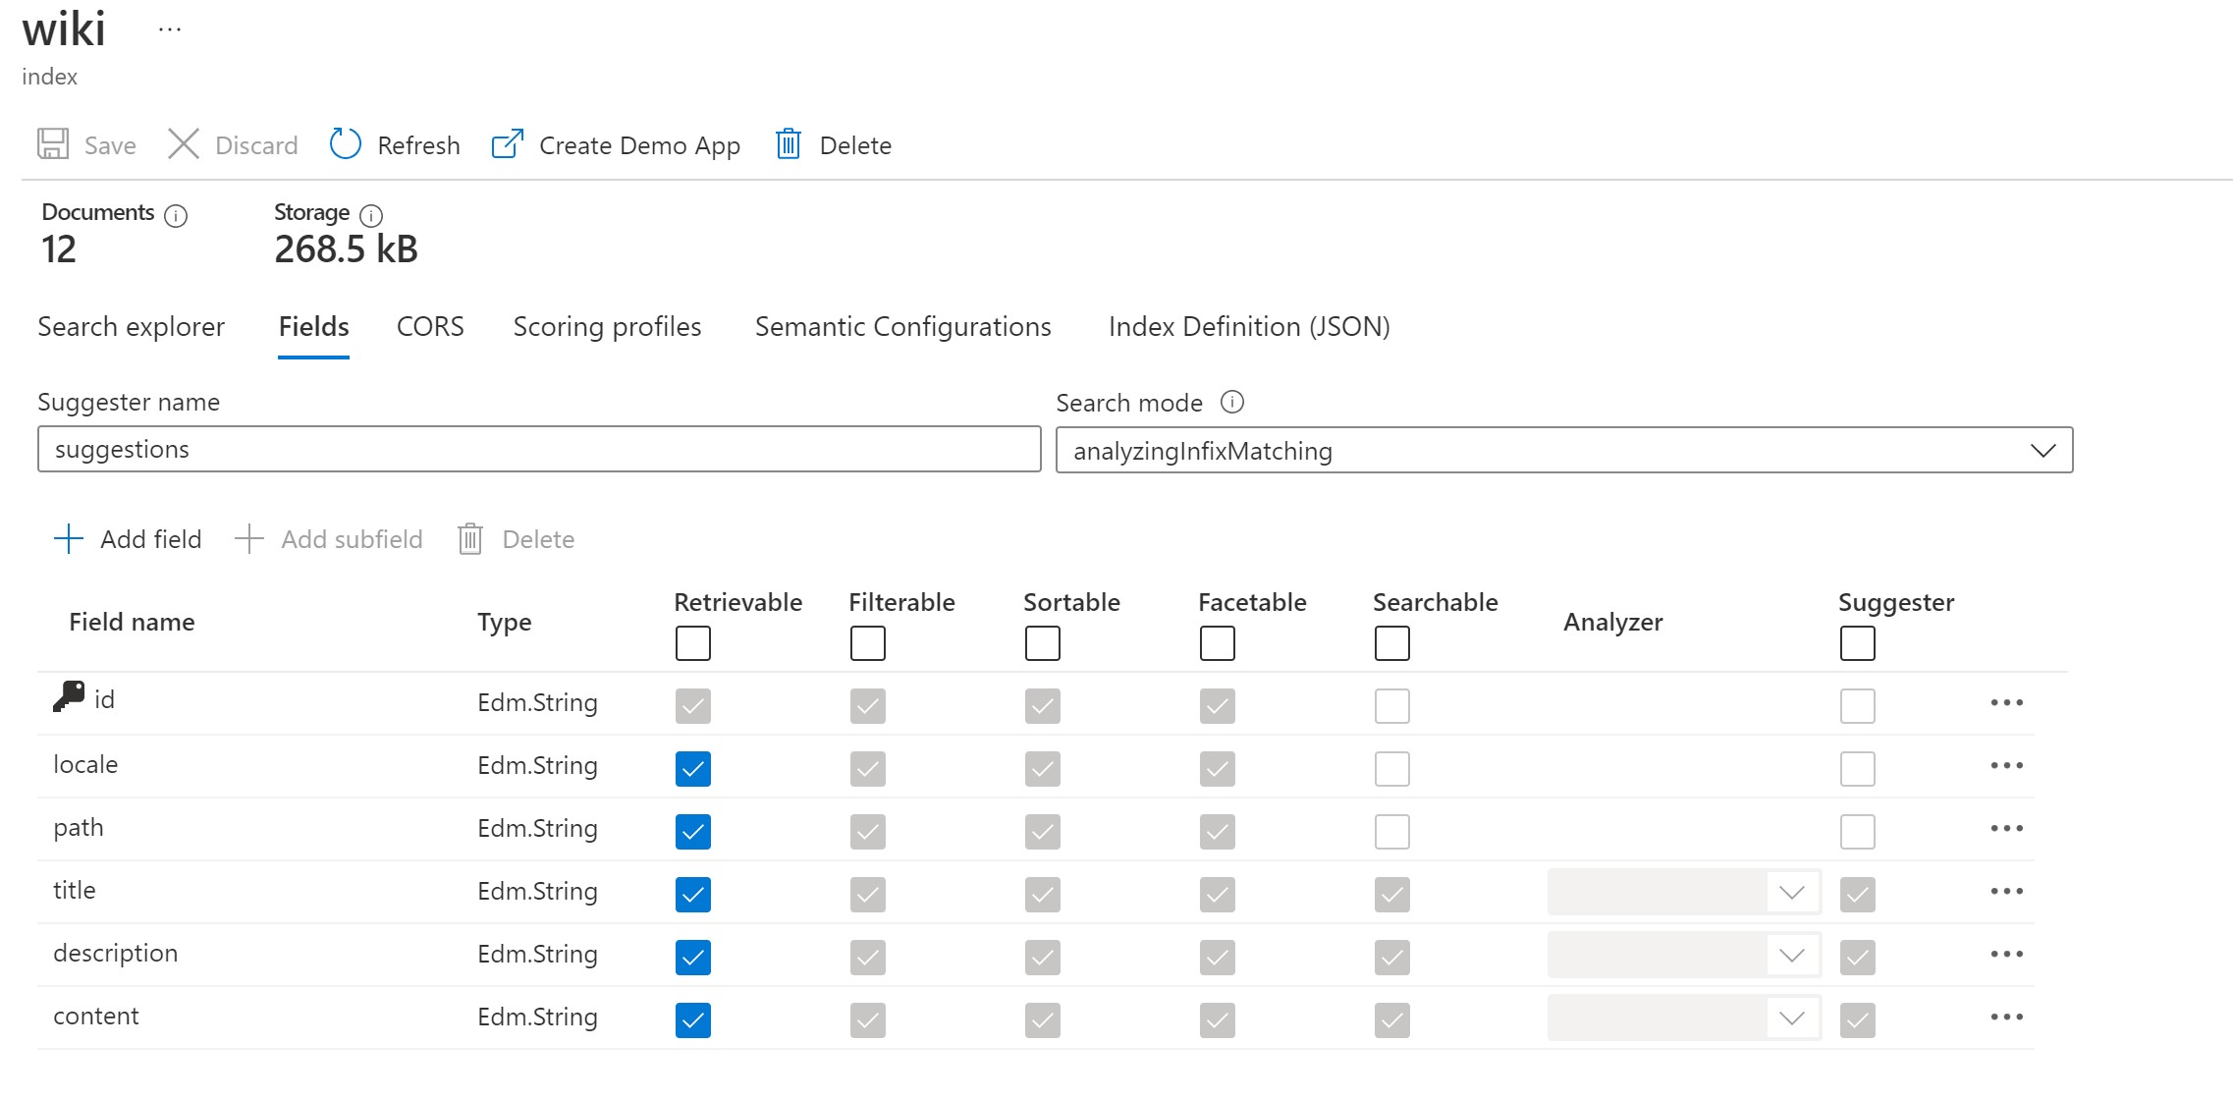This screenshot has width=2233, height=1100.
Task: Click the 268.5 kB storage value
Action: coord(346,248)
